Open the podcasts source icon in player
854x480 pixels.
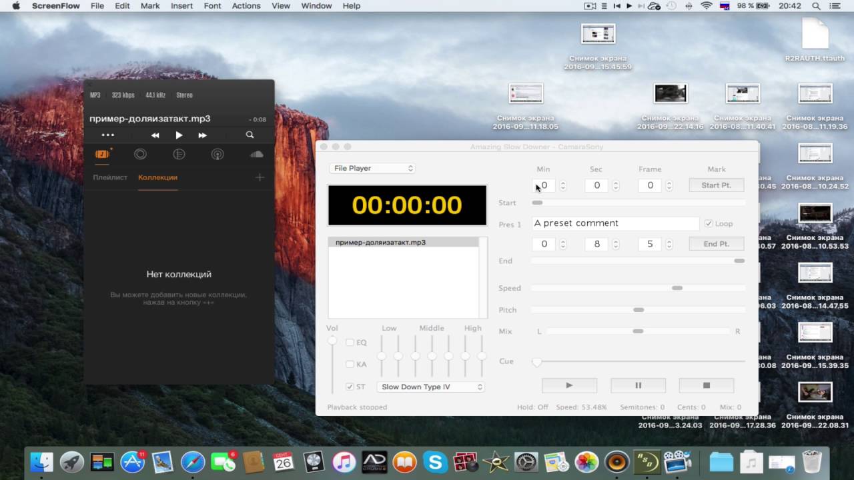(218, 154)
